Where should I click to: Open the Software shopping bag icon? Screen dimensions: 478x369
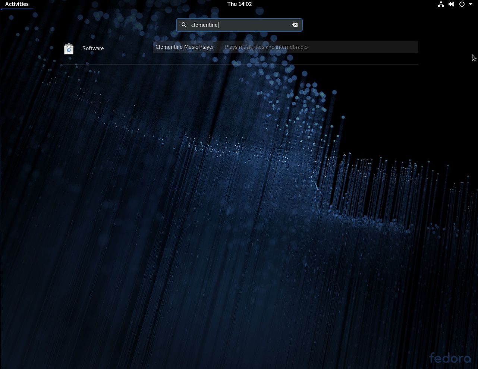point(69,49)
